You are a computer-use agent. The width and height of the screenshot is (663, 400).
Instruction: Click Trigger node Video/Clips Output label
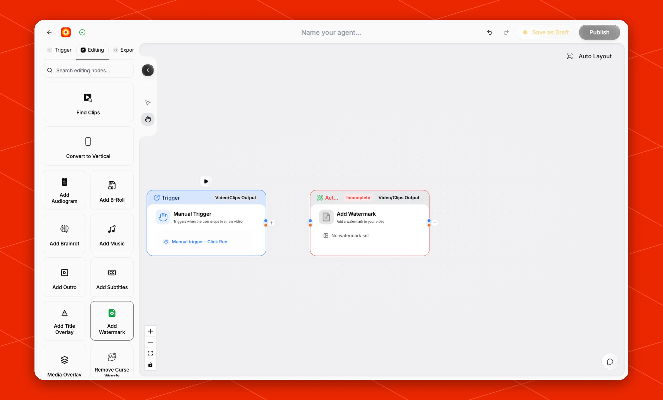point(236,198)
